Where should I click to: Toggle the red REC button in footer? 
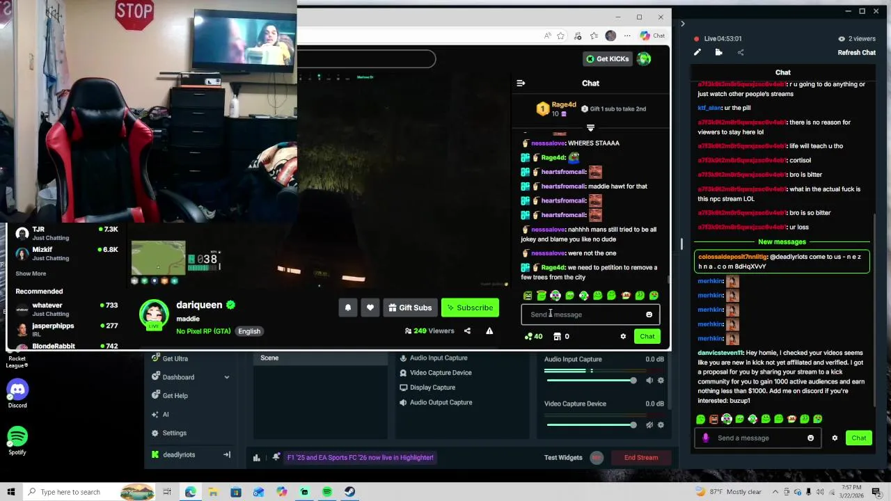tap(597, 458)
